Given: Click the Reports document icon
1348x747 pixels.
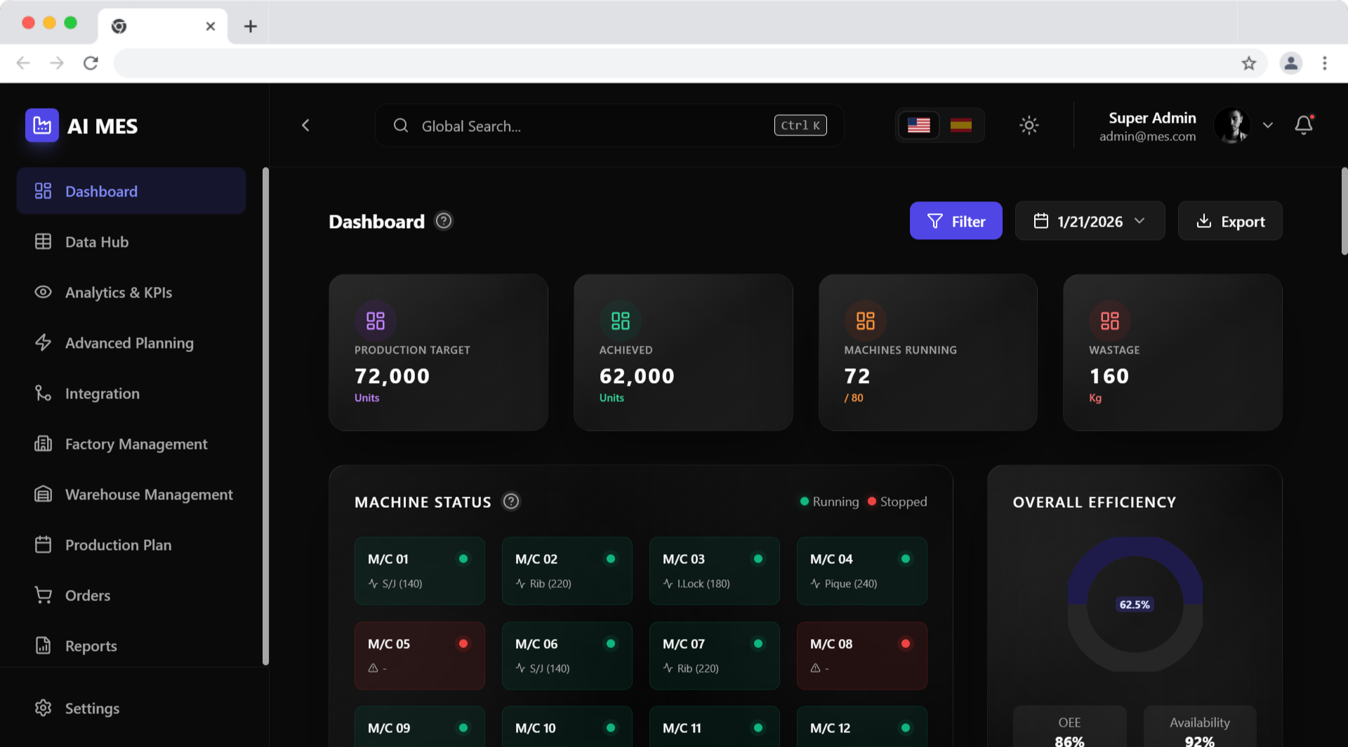Looking at the screenshot, I should coord(43,645).
